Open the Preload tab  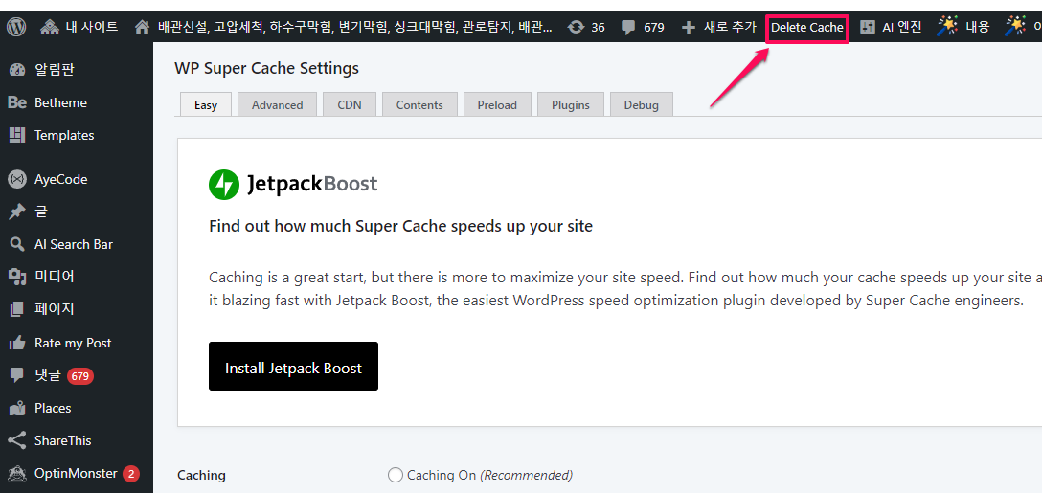click(497, 105)
